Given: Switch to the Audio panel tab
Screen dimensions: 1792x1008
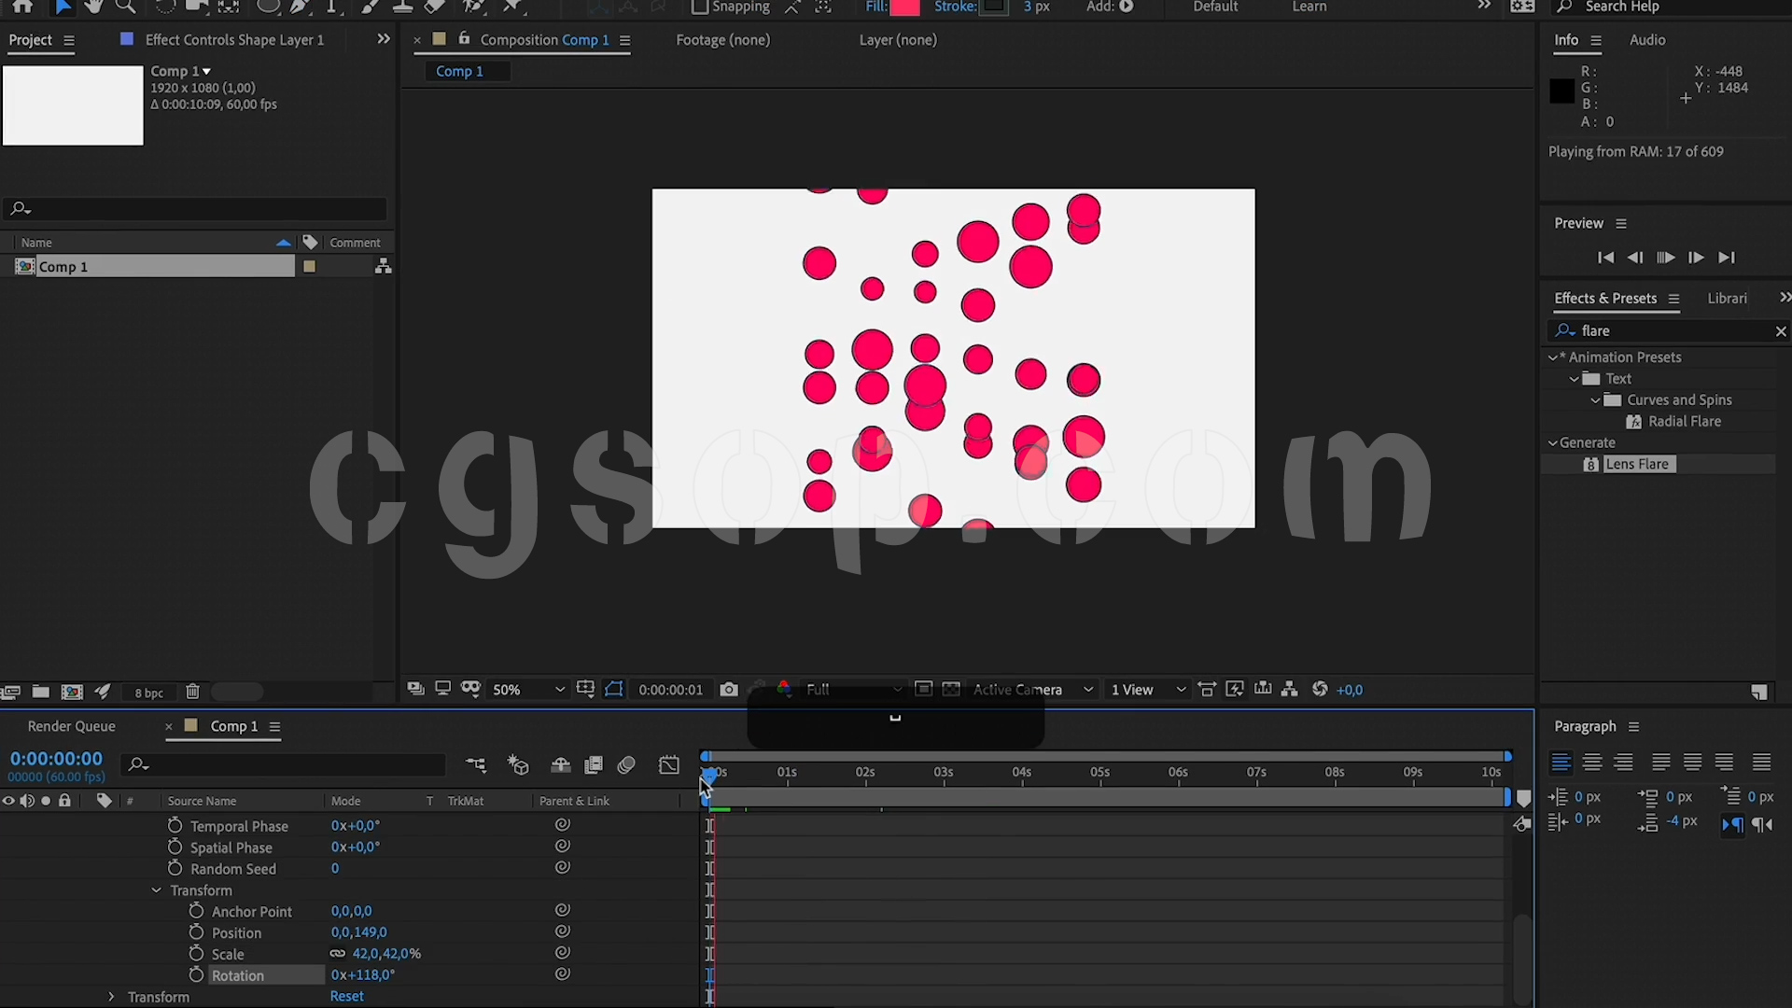Looking at the screenshot, I should click(1646, 40).
